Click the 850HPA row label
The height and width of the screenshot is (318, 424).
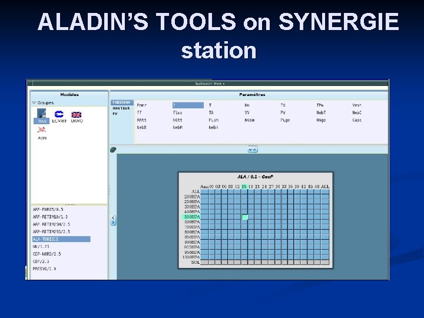click(192, 237)
